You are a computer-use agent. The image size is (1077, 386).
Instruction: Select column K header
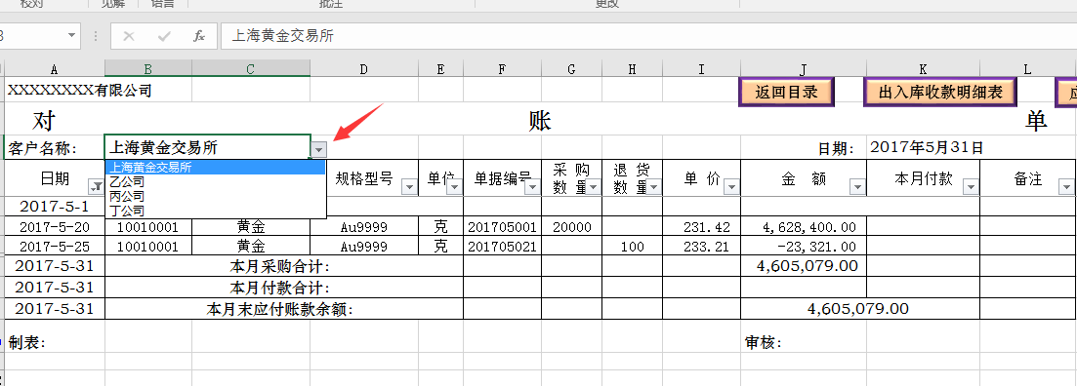coord(923,68)
